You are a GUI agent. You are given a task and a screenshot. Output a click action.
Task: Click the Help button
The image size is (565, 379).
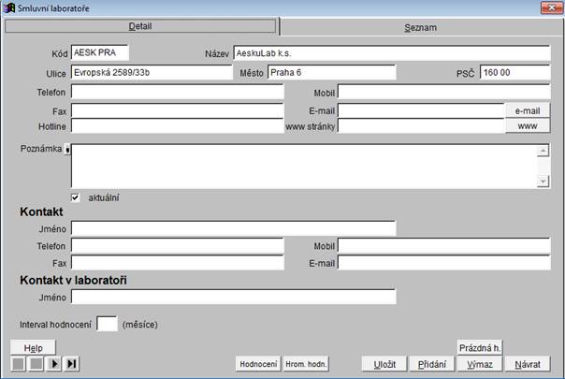[33, 347]
